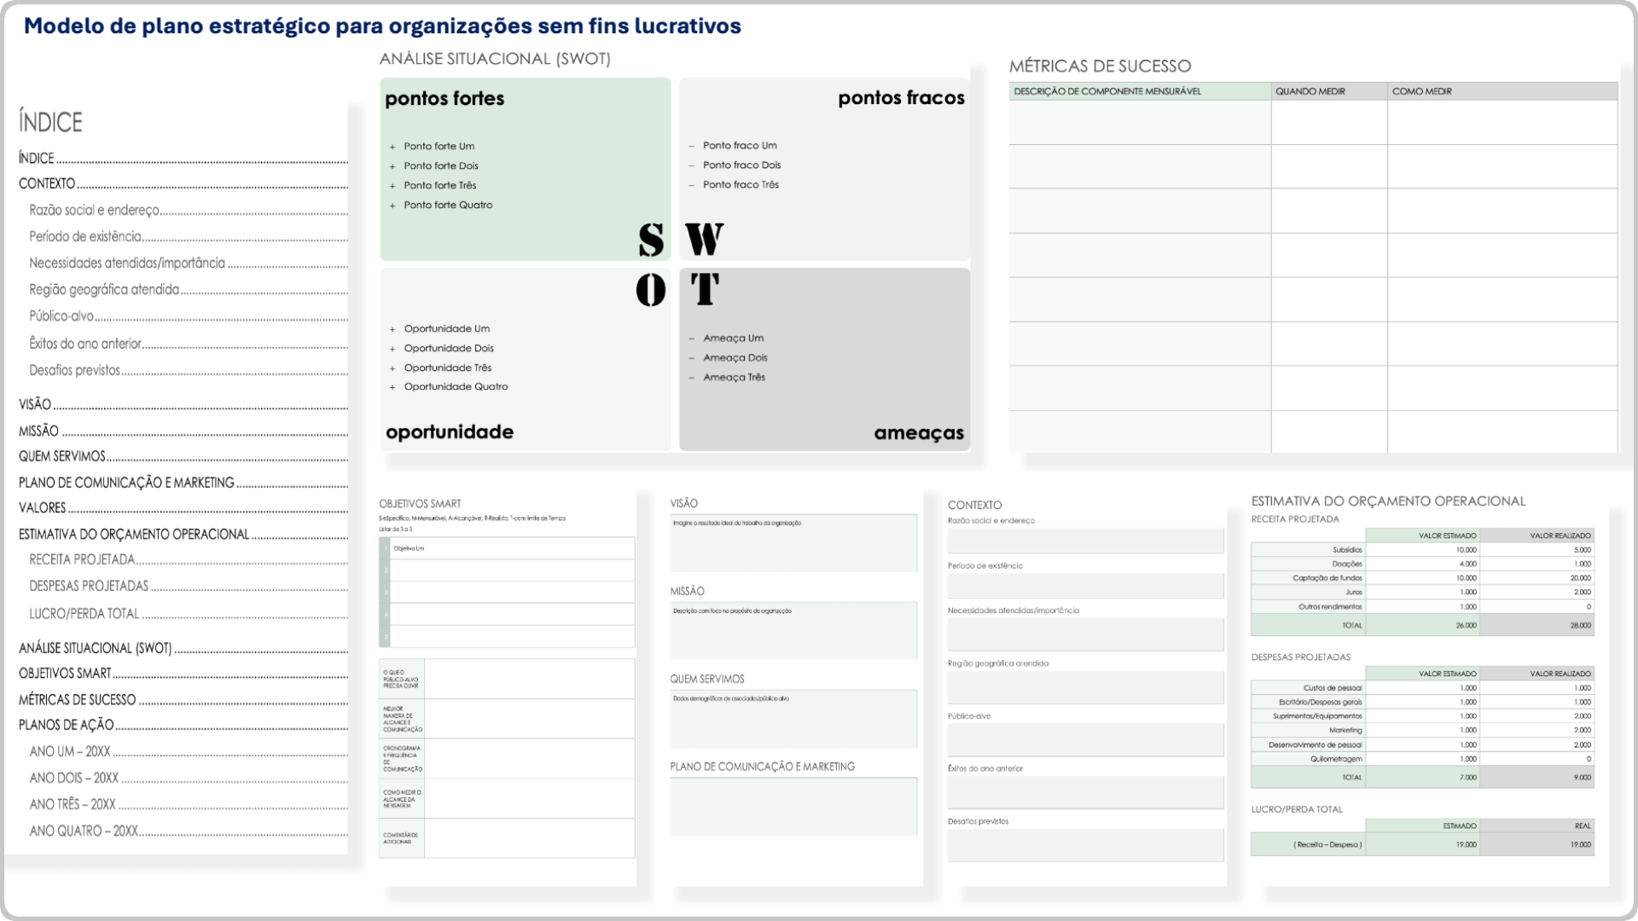Image resolution: width=1638 pixels, height=921 pixels.
Task: Click 'PLANO DE COMUNICAÇÃO E MARKETING' in the Índice
Action: [x=126, y=483]
